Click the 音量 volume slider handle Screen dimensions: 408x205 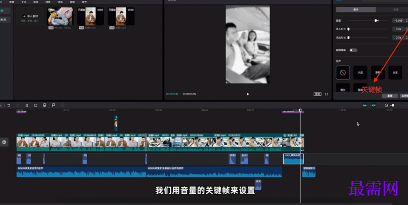pos(376,20)
